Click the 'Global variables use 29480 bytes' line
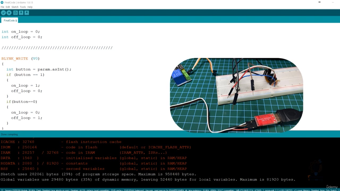Image resolution: width=340 pixels, height=191 pixels. tap(148, 180)
